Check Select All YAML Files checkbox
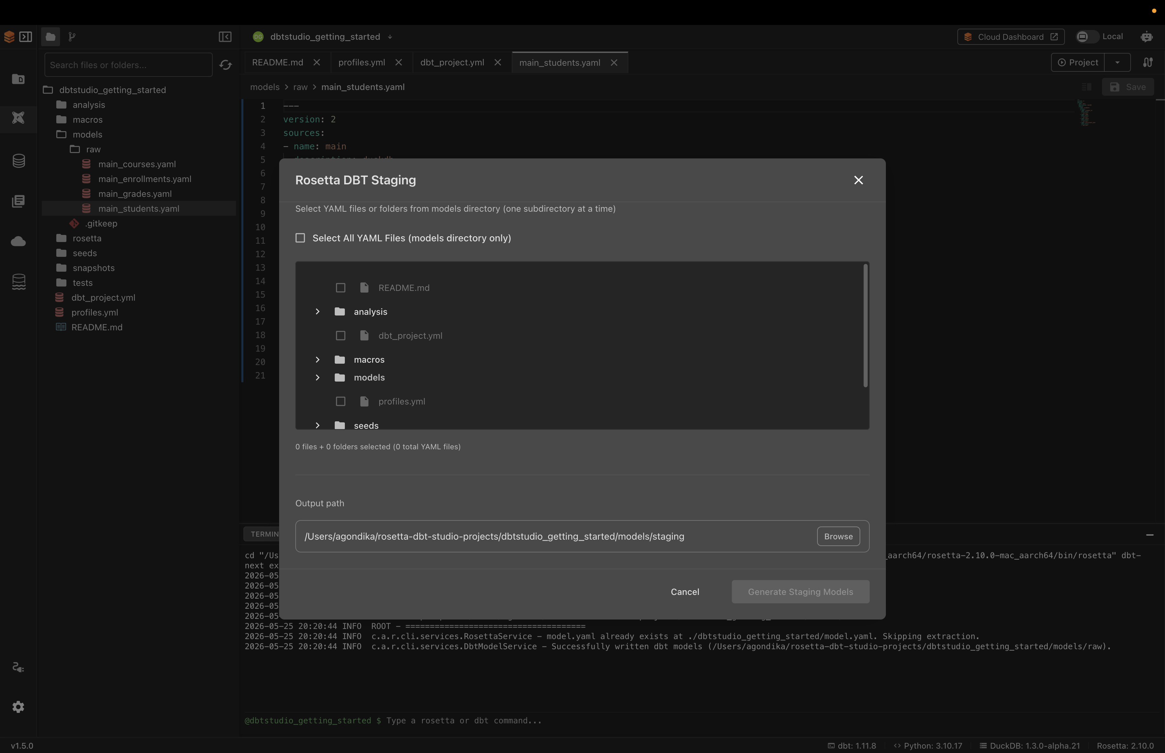The image size is (1165, 753). pos(300,238)
